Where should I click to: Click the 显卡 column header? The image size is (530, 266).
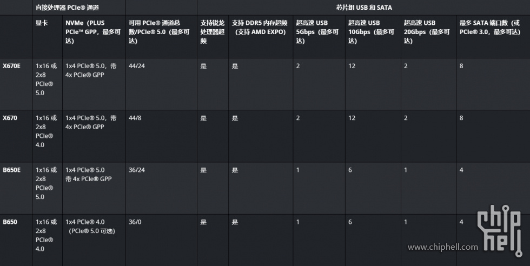click(x=42, y=23)
